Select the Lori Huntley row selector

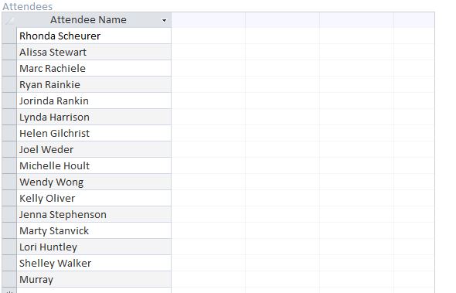point(9,247)
